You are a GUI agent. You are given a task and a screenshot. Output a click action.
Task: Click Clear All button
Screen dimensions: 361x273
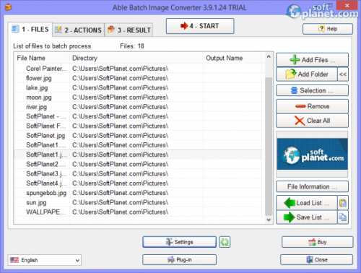(x=312, y=121)
